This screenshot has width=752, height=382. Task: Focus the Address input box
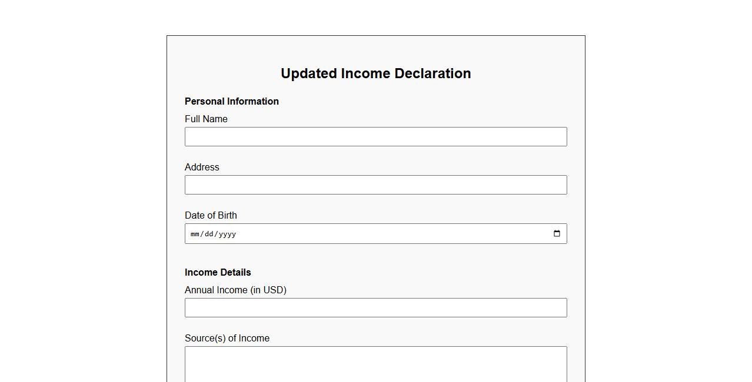coord(375,185)
